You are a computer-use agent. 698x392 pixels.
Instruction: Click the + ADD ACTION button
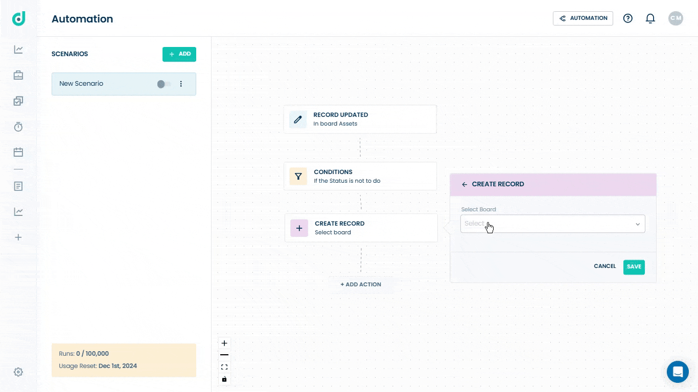tap(361, 284)
